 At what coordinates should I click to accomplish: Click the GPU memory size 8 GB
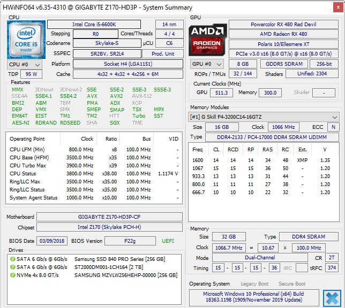tap(243, 64)
